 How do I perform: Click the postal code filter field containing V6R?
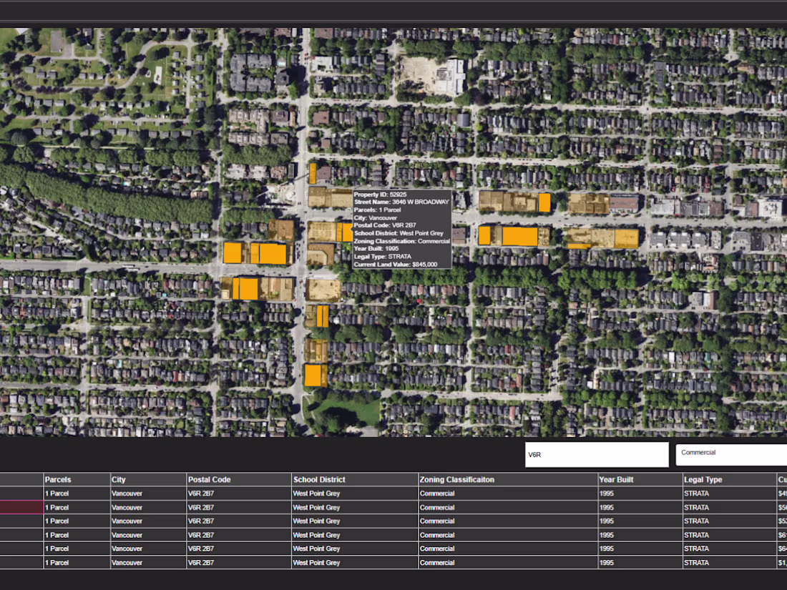click(x=597, y=455)
